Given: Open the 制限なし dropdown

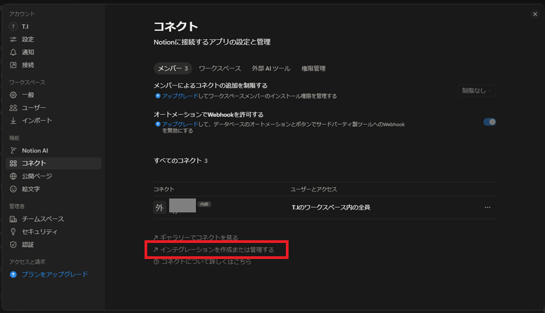Looking at the screenshot, I should tap(477, 91).
